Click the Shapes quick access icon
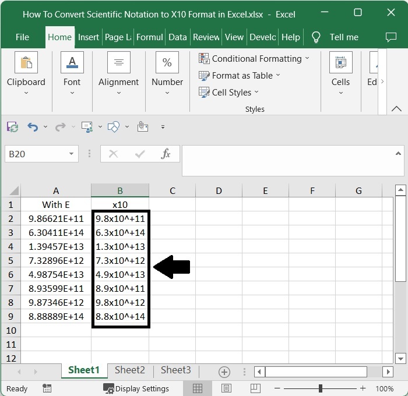408x396 pixels. click(114, 127)
